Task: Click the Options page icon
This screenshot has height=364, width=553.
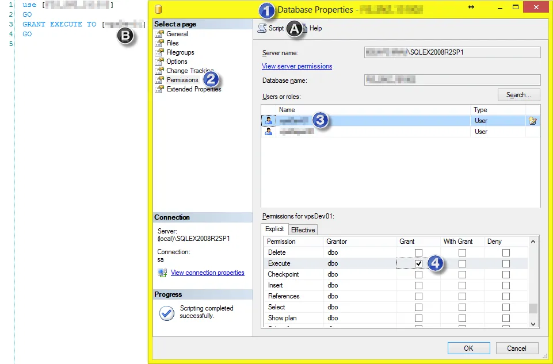Action: tap(160, 62)
